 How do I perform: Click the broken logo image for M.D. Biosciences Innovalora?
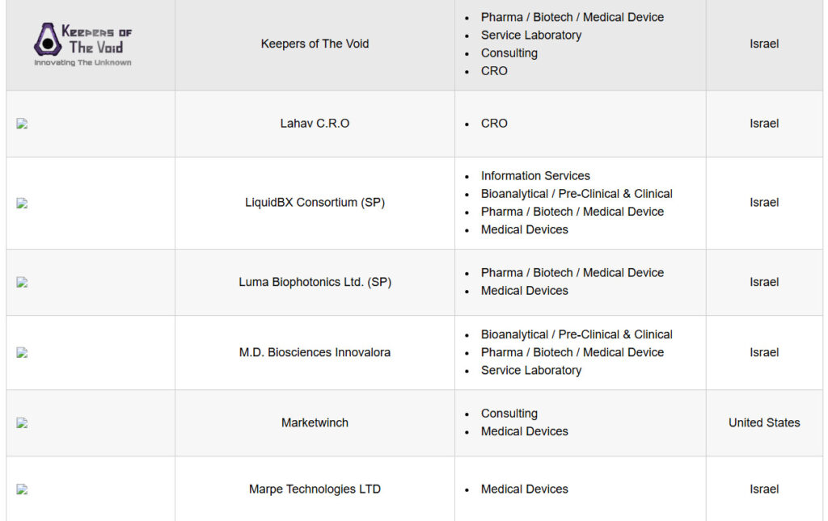tap(22, 352)
